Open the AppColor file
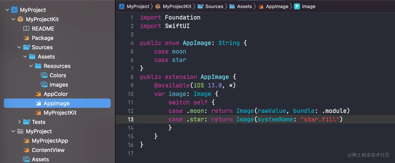This screenshot has height=163, width=395. tap(56, 94)
